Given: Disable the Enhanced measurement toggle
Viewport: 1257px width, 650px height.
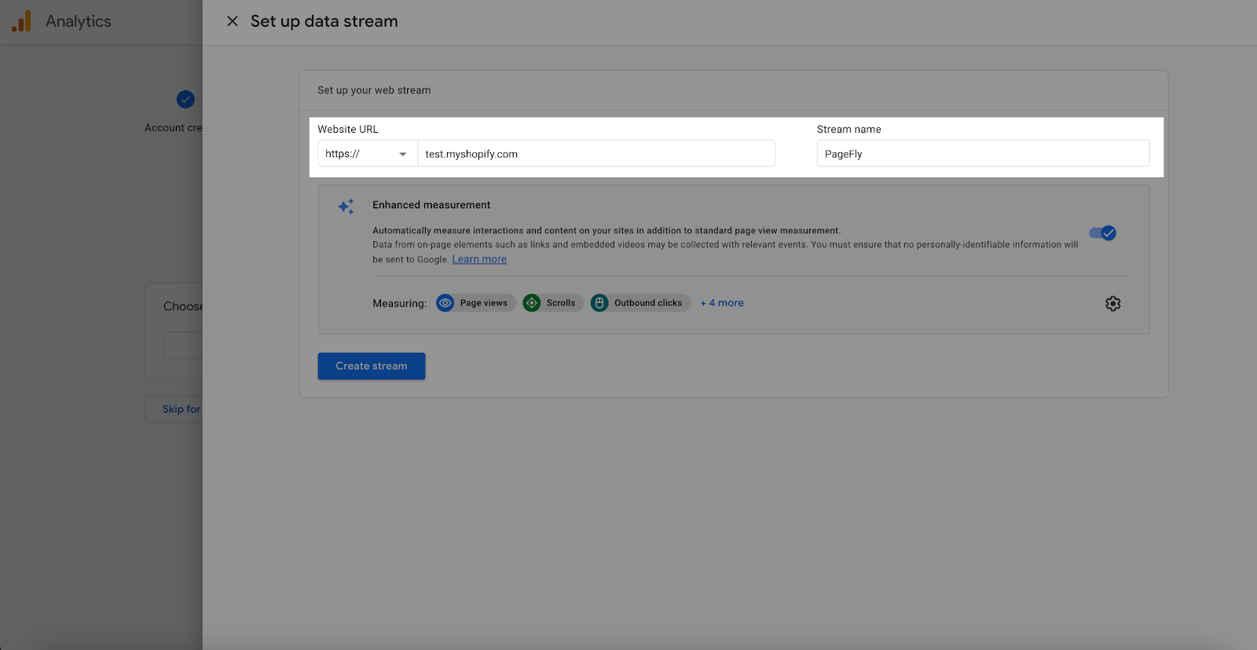Looking at the screenshot, I should coord(1102,233).
